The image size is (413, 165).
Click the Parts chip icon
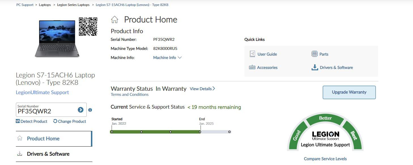point(314,54)
